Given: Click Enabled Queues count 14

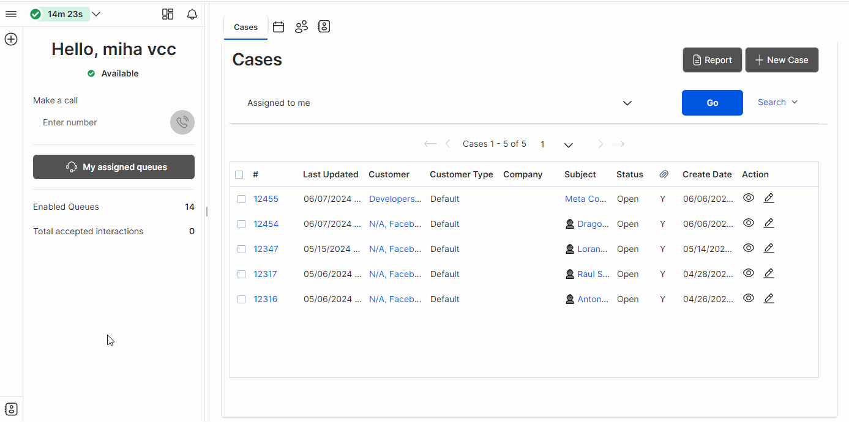Looking at the screenshot, I should tap(190, 207).
